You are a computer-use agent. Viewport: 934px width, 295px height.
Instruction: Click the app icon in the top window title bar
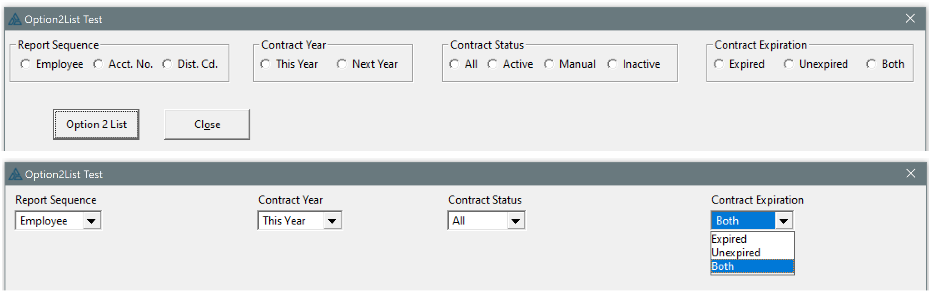(x=15, y=20)
